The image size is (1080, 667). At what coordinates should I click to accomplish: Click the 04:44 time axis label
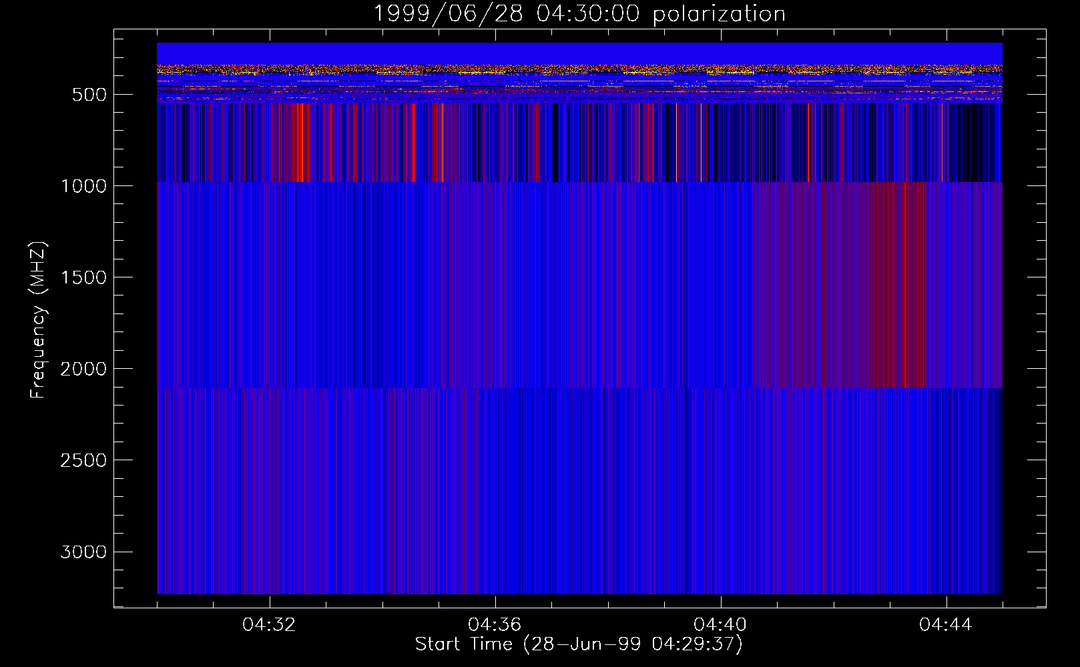[946, 625]
